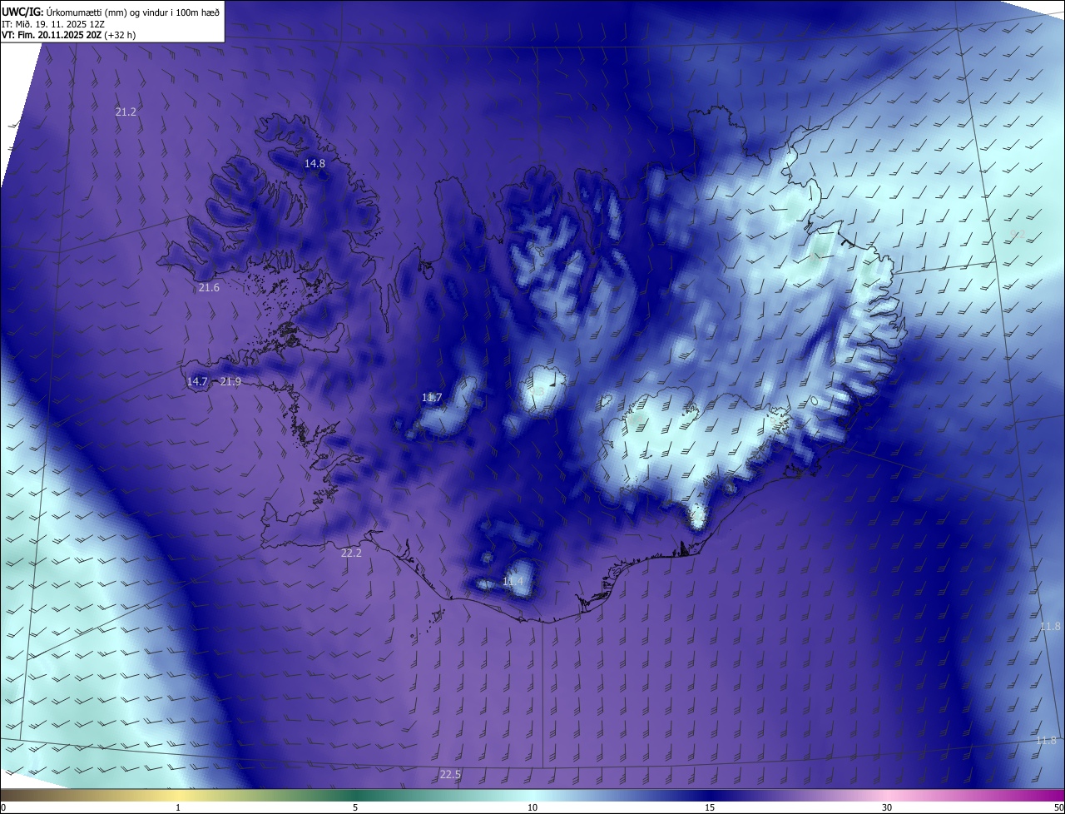Click the color scale tick labeled 15

(x=710, y=807)
